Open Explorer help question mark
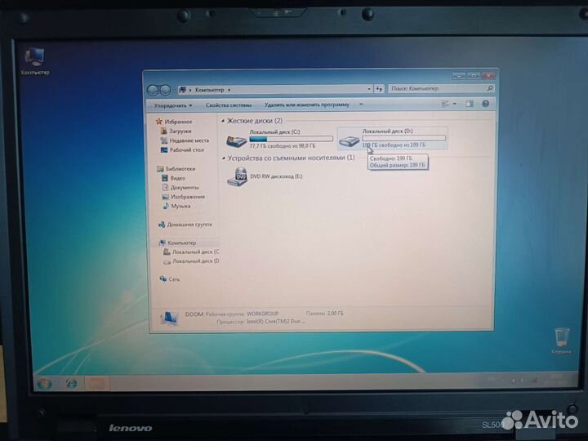Screen dimensions: 588x441 pos(485,104)
